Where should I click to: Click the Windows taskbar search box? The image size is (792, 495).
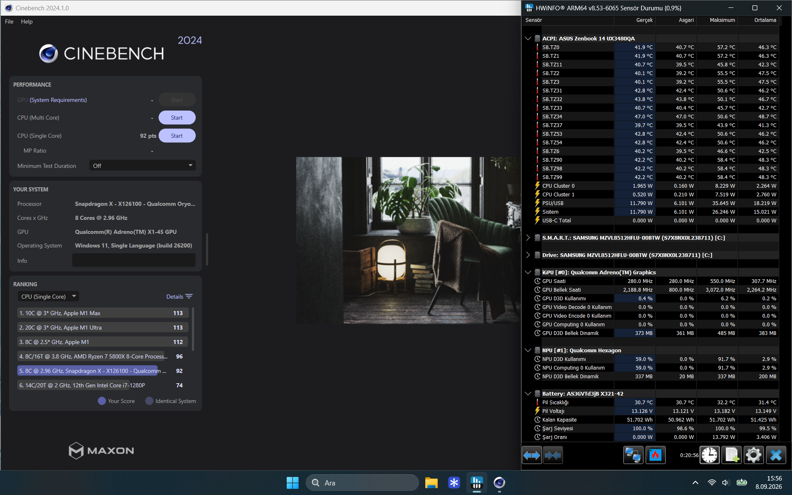(x=362, y=483)
